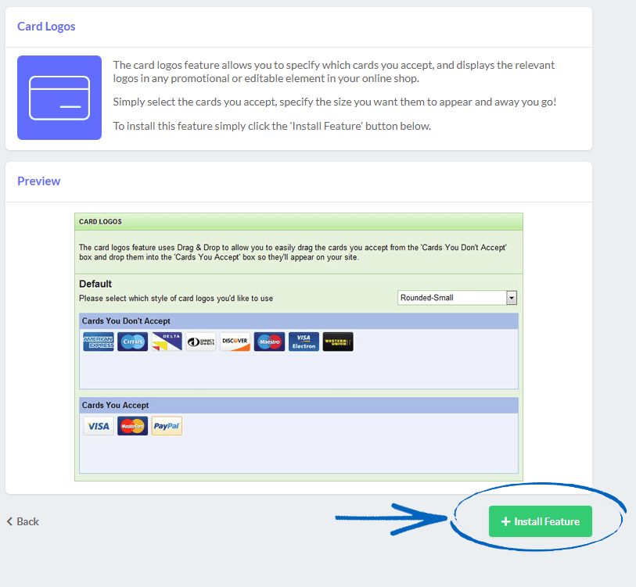Select the Visa logo in Cards You Accept
This screenshot has width=636, height=587.
[x=98, y=425]
